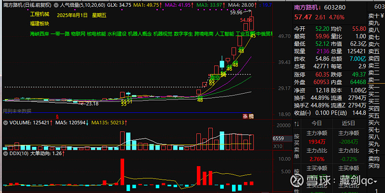Viewport: 385px width, 193px height.
Task: Click the 物联网 concept tag
Action: (x=78, y=34)
